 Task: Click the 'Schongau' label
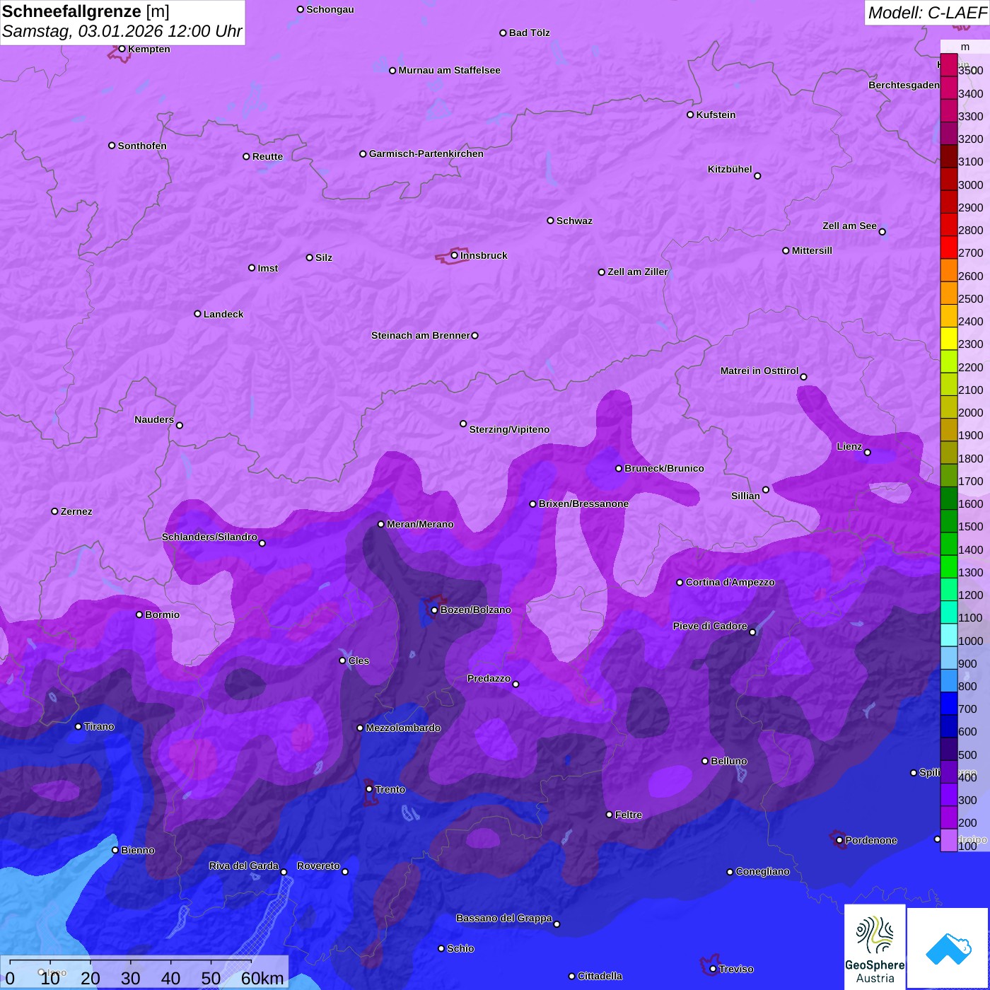pyautogui.click(x=330, y=9)
